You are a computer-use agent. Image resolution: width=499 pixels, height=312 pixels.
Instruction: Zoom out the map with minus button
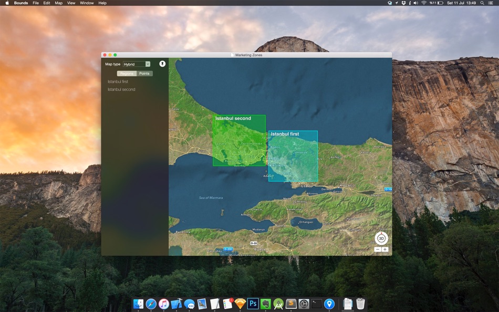(378, 249)
